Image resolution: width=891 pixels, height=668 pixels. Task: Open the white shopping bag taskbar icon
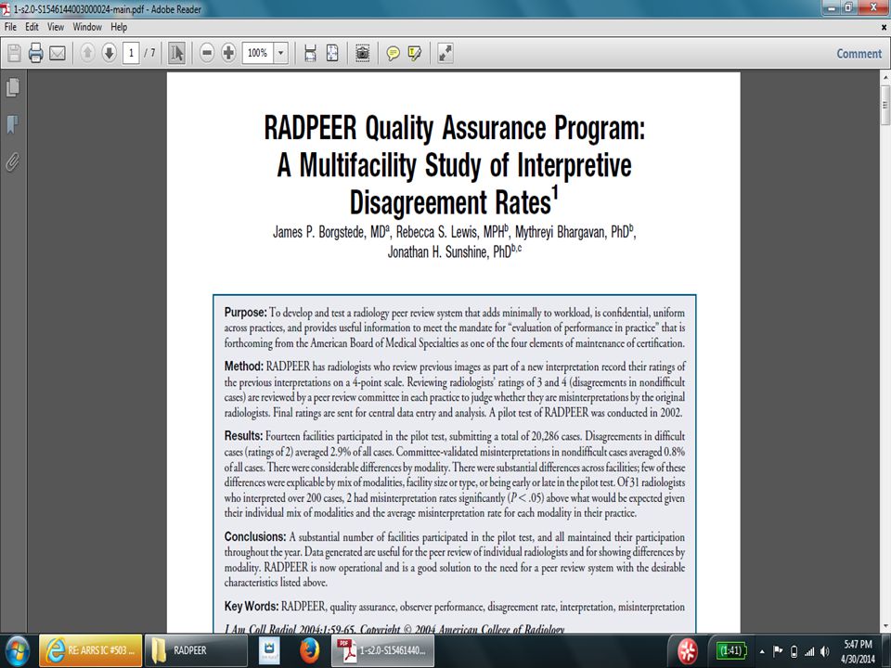pos(269,651)
